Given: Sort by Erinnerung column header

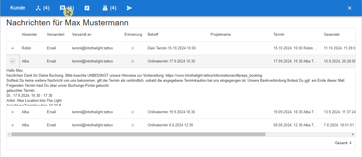Looking at the screenshot, I should point(133,35).
